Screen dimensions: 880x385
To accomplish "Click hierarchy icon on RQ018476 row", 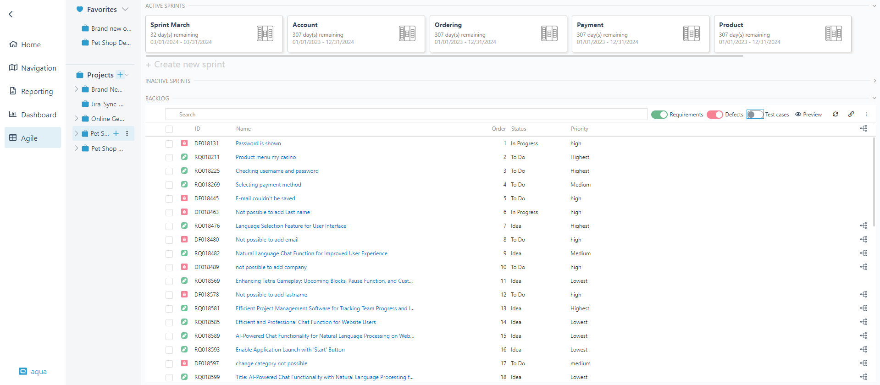I will (x=863, y=225).
